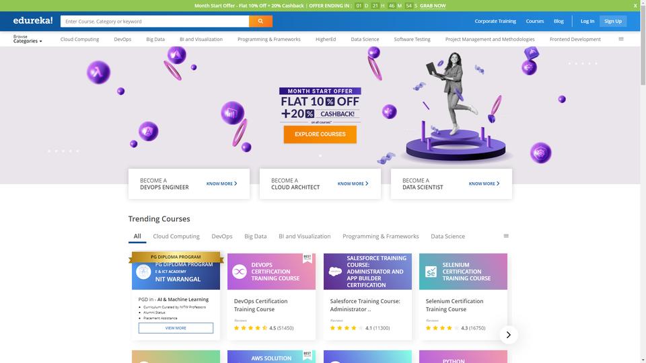Click the star rating on Salesforce Training course
Image resolution: width=646 pixels, height=363 pixels.
pos(347,328)
